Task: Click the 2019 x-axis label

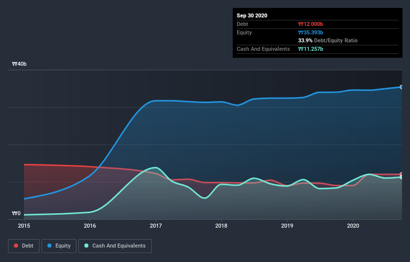Action: tap(287, 226)
